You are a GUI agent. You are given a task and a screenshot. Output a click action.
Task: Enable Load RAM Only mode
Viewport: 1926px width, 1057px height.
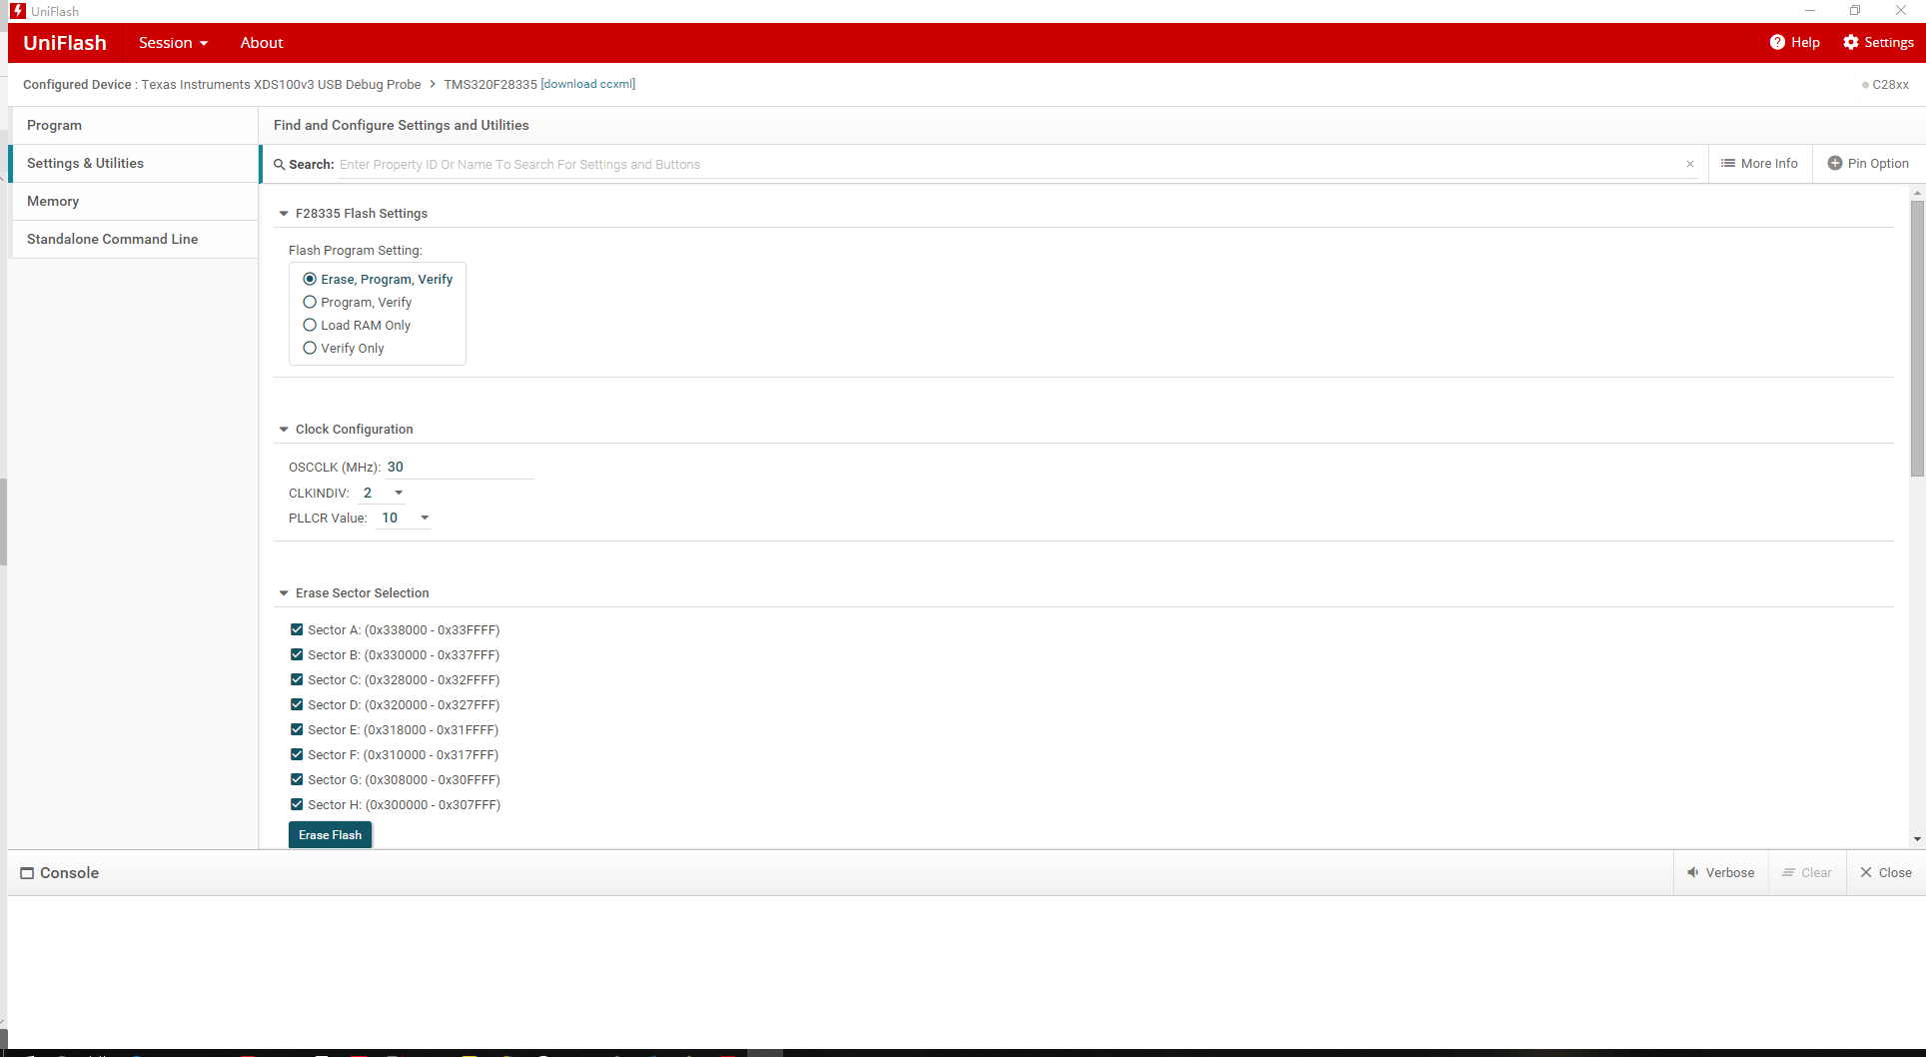tap(310, 325)
